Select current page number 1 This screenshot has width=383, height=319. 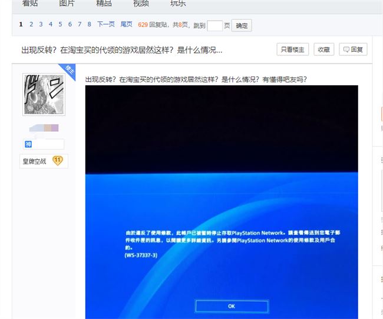point(21,24)
